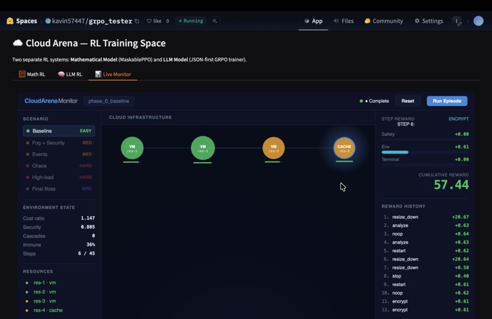The width and height of the screenshot is (492, 319).
Task: Open the kavin57447 user link
Action: tap(68, 21)
